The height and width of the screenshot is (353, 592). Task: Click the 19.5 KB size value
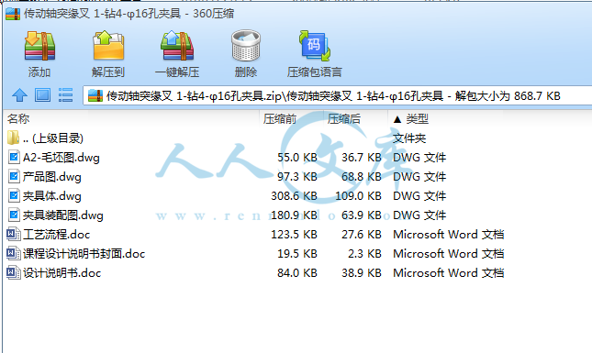pos(297,254)
